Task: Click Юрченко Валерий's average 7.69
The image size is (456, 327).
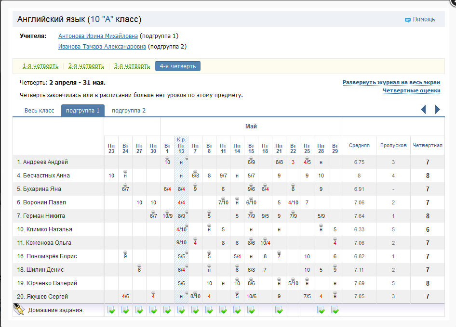Action: coord(359,283)
